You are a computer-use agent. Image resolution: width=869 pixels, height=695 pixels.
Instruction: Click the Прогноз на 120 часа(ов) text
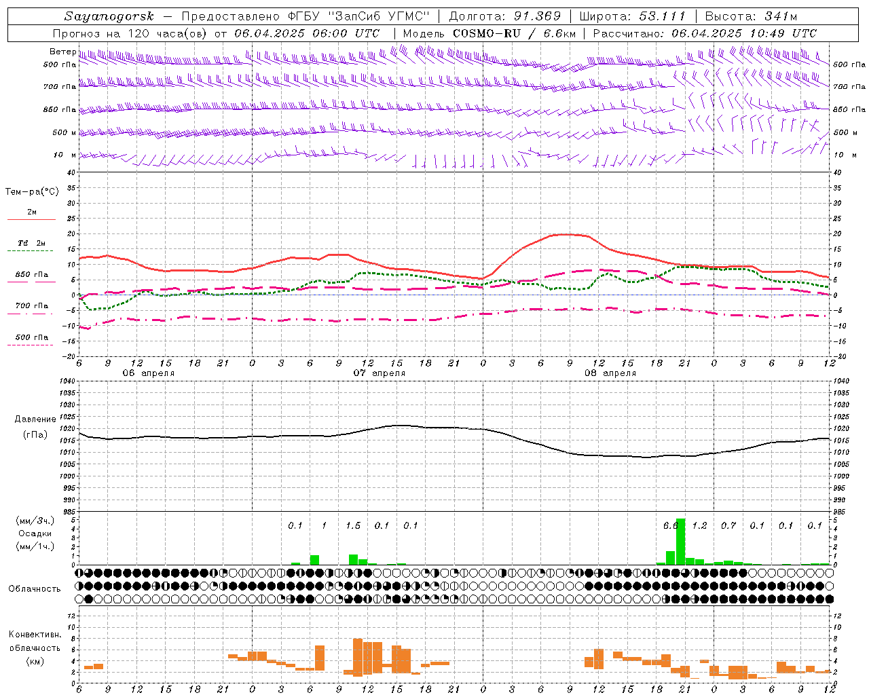pos(131,33)
